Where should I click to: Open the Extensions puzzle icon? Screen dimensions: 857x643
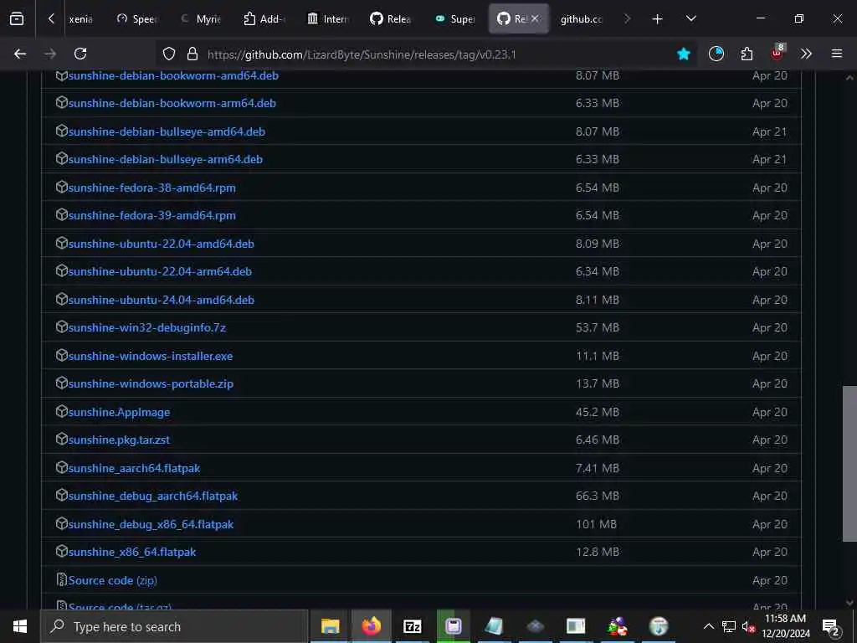[747, 54]
